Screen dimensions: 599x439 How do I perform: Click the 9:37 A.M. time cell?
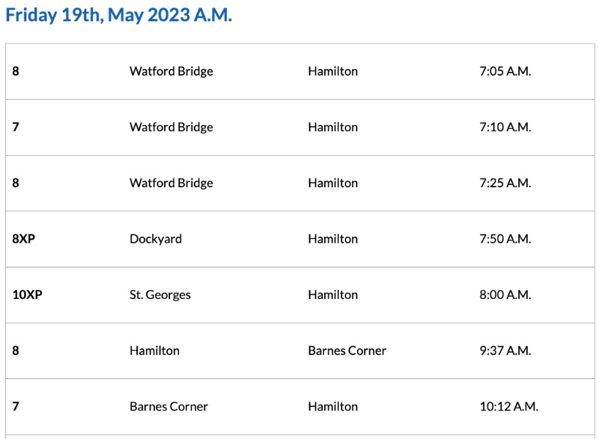pyautogui.click(x=505, y=351)
